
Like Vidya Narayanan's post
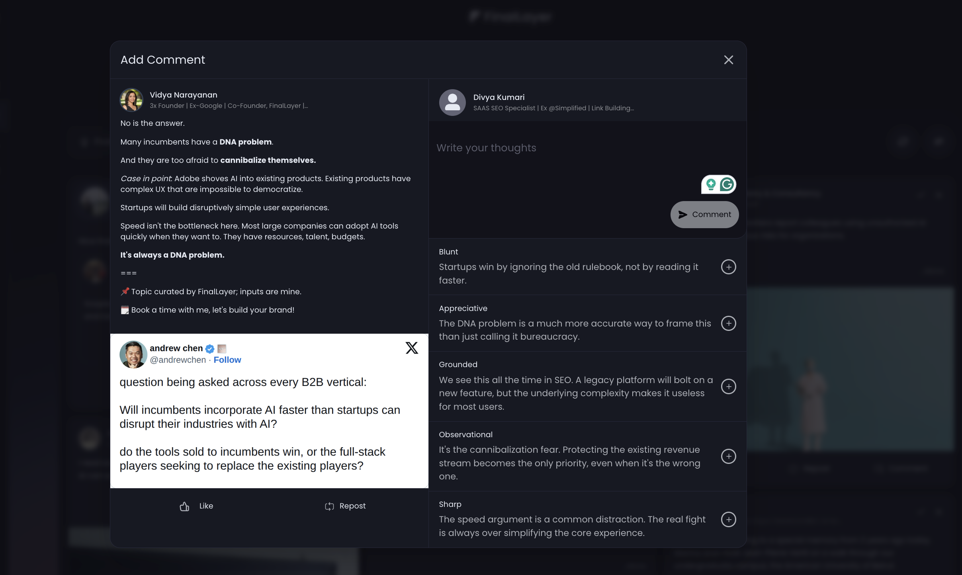(196, 506)
